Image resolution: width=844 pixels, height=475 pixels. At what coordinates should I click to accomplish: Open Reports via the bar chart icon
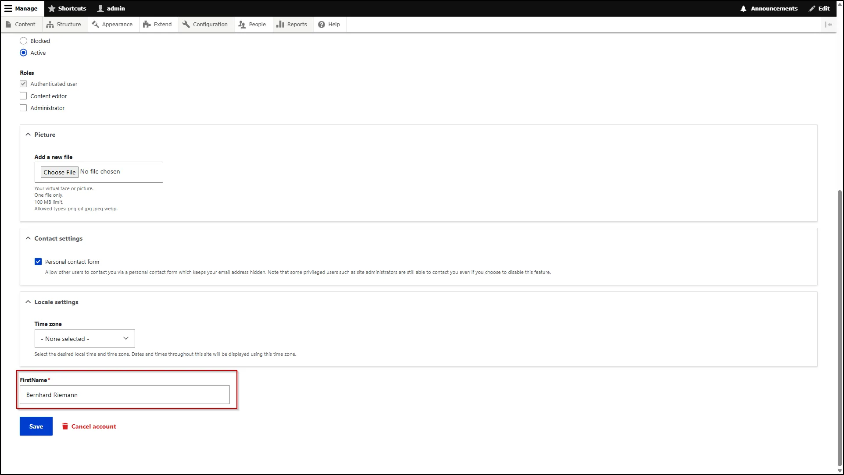tap(280, 24)
